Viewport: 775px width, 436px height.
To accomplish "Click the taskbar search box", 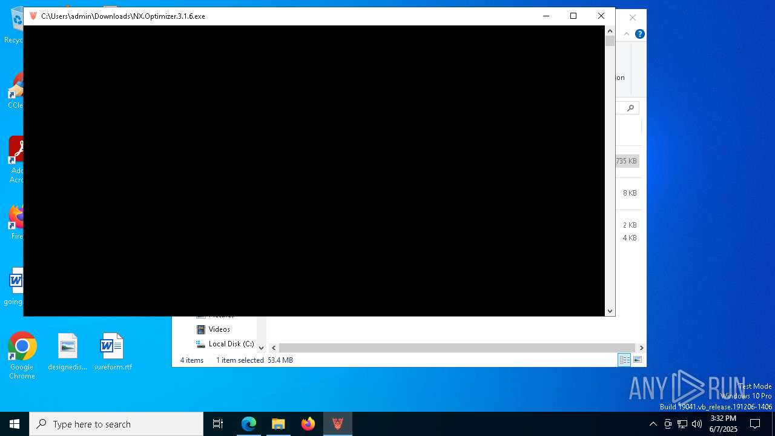I will tap(116, 424).
